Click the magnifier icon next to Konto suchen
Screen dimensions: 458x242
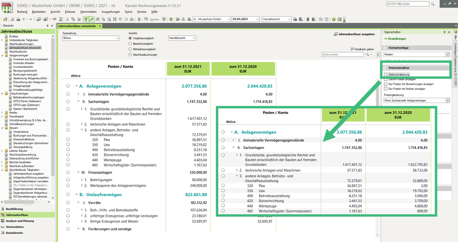367,55
